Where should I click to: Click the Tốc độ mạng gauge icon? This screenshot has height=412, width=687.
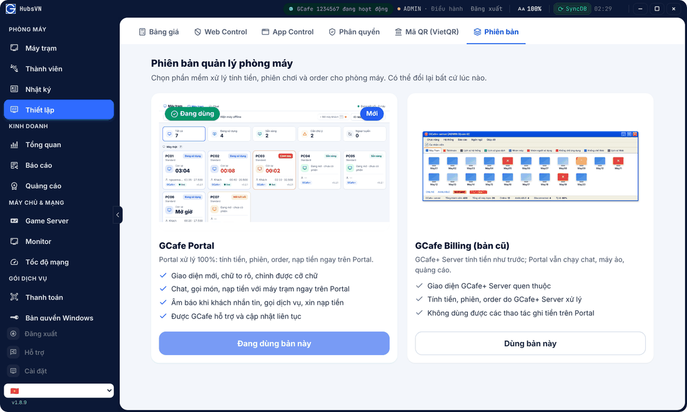click(14, 262)
